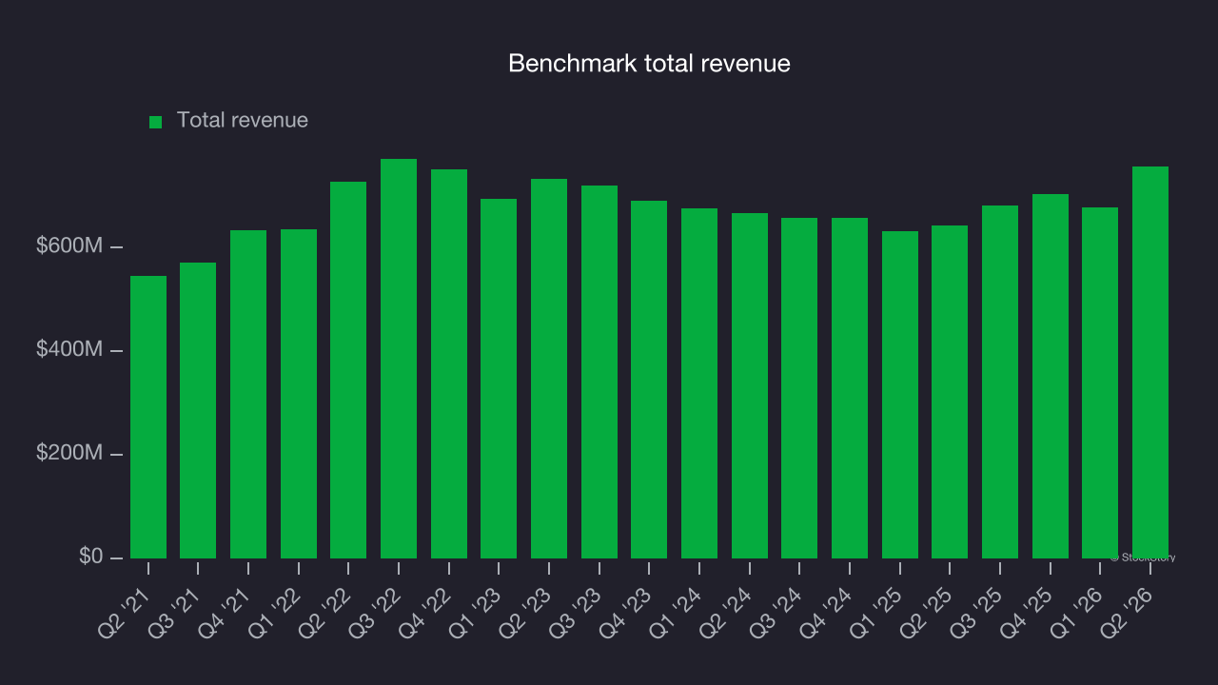Select the revenue bar for Q3 '21
This screenshot has width=1218, height=685.
coord(198,410)
